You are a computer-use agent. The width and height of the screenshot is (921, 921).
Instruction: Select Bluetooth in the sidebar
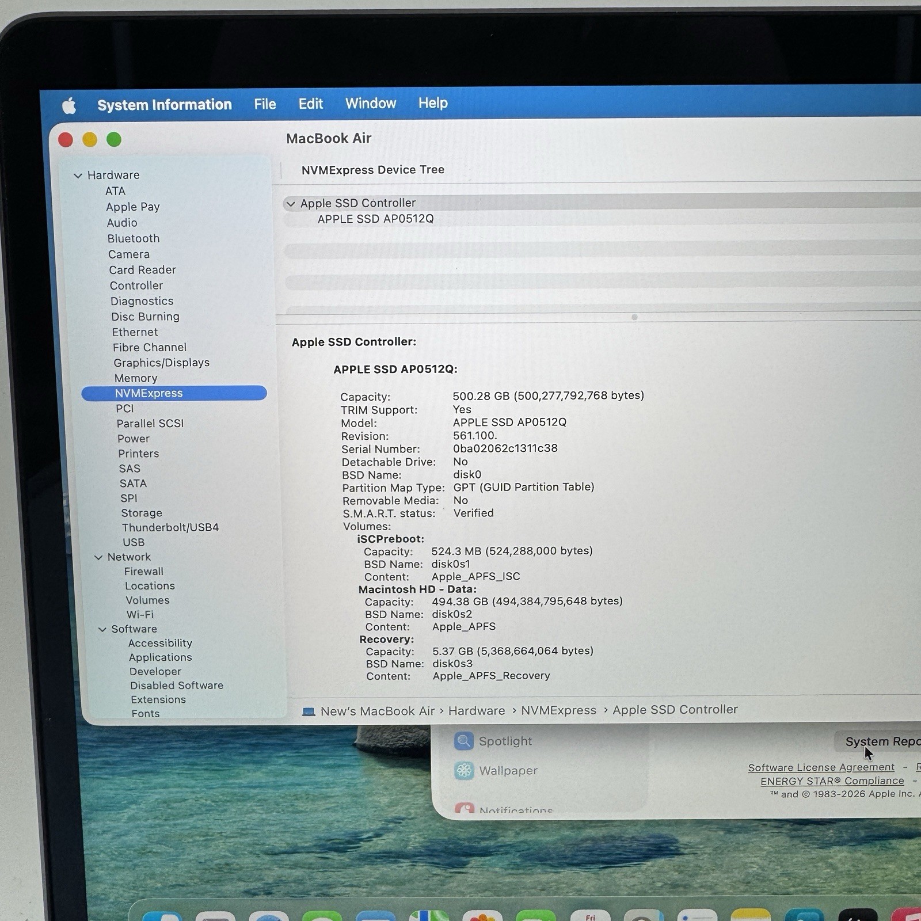(x=134, y=238)
